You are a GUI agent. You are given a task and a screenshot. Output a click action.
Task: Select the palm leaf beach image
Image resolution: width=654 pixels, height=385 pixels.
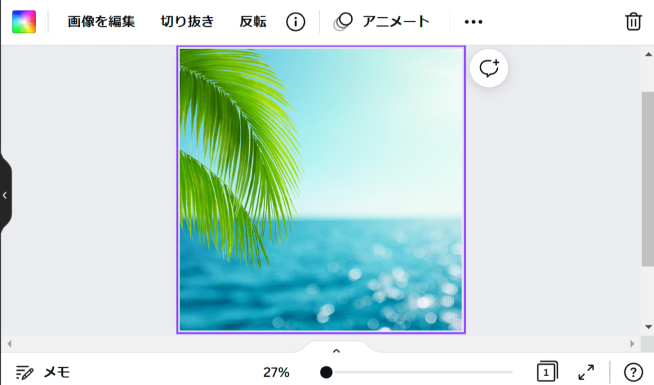click(x=321, y=190)
